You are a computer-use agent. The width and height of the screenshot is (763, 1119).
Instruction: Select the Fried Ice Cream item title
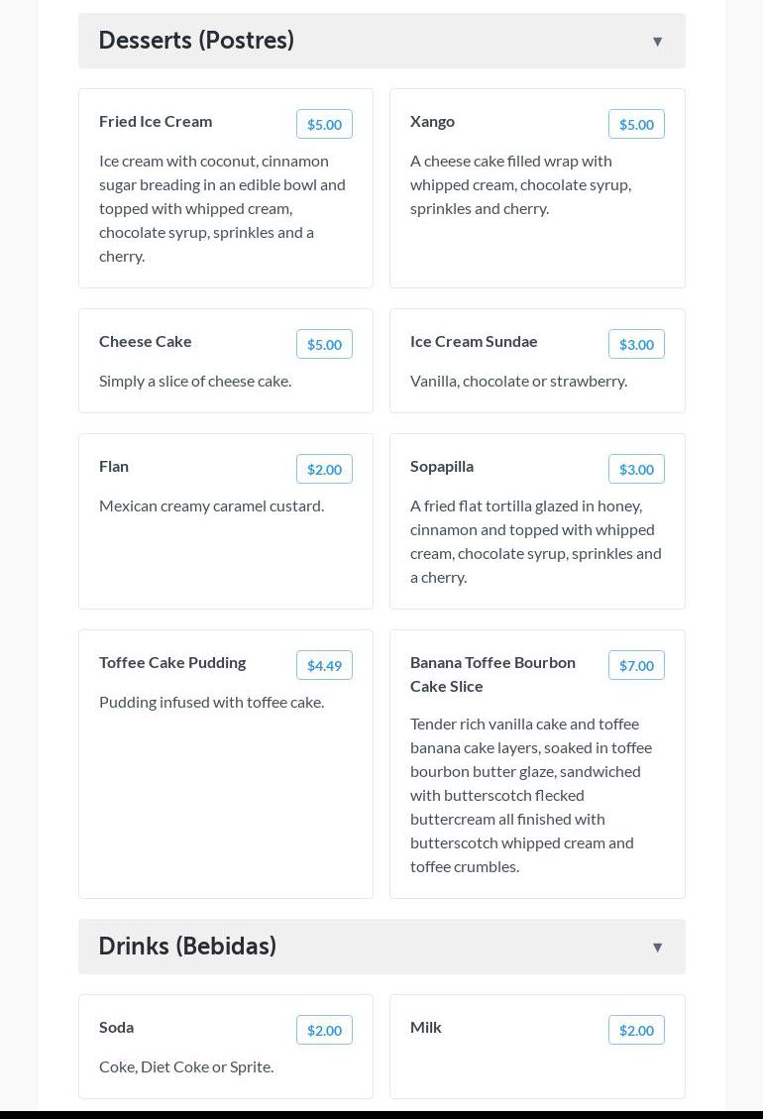(x=156, y=121)
